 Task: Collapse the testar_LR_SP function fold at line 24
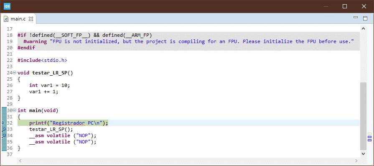14,73
